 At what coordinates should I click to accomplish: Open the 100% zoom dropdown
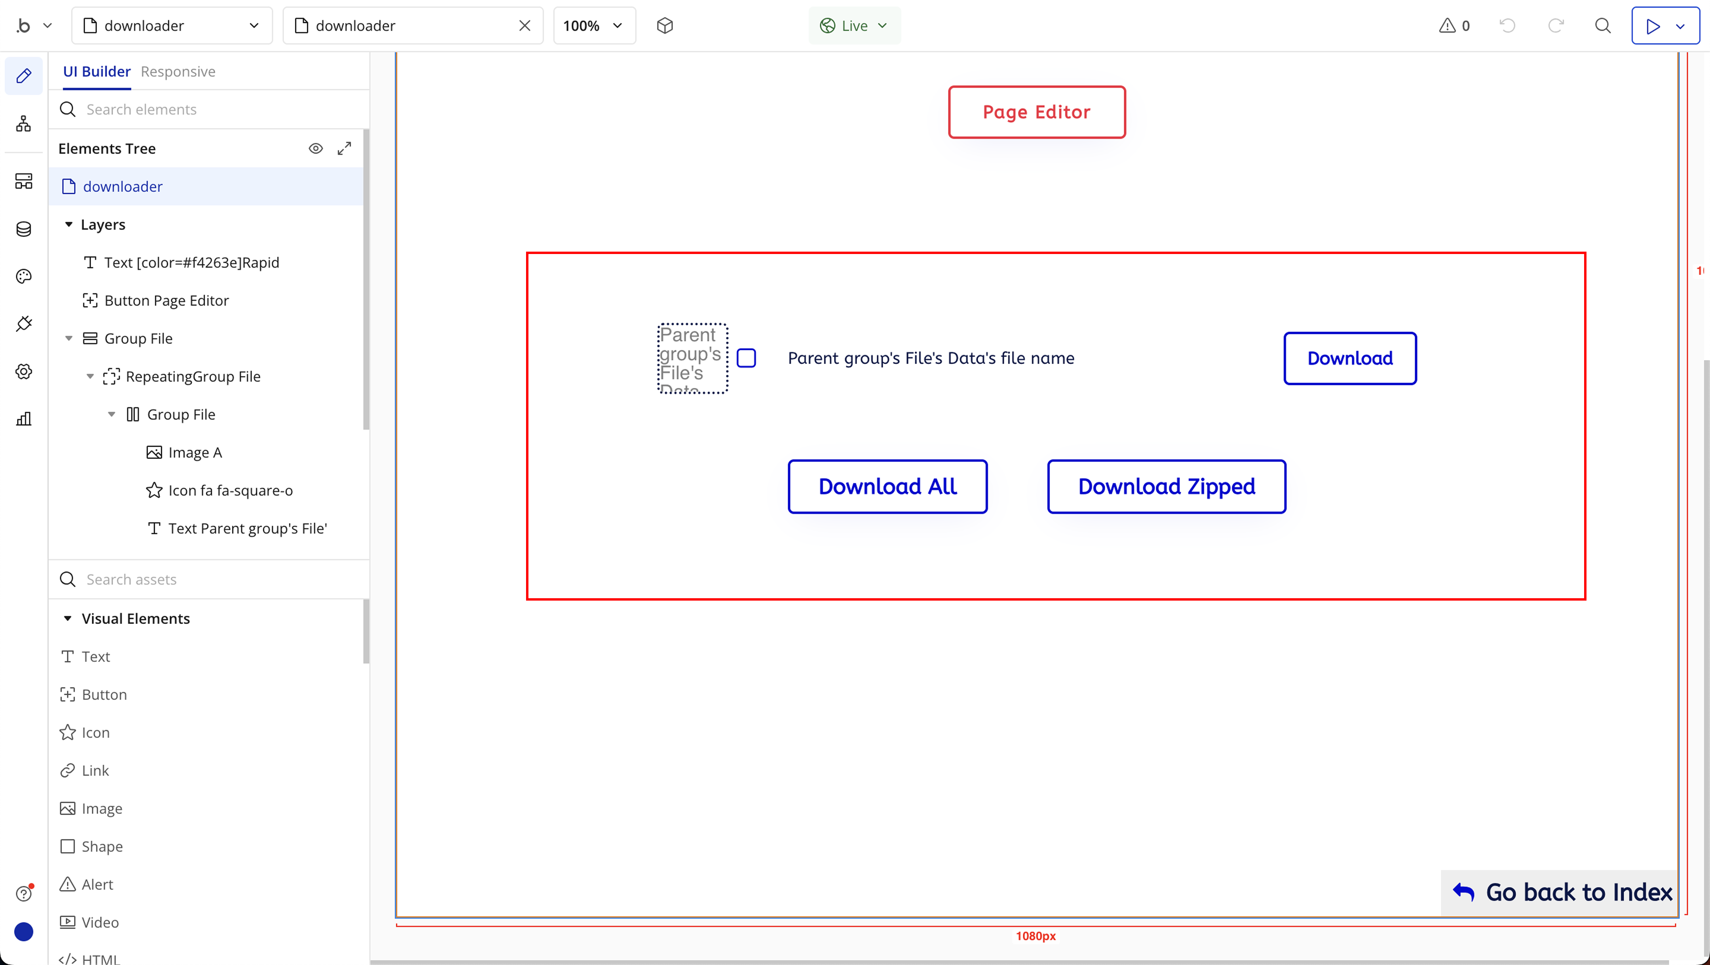[x=593, y=26]
